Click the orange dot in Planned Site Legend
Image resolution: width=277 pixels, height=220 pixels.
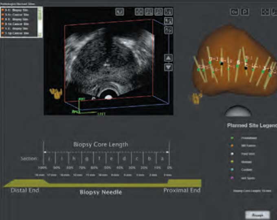pyautogui.click(x=232, y=146)
